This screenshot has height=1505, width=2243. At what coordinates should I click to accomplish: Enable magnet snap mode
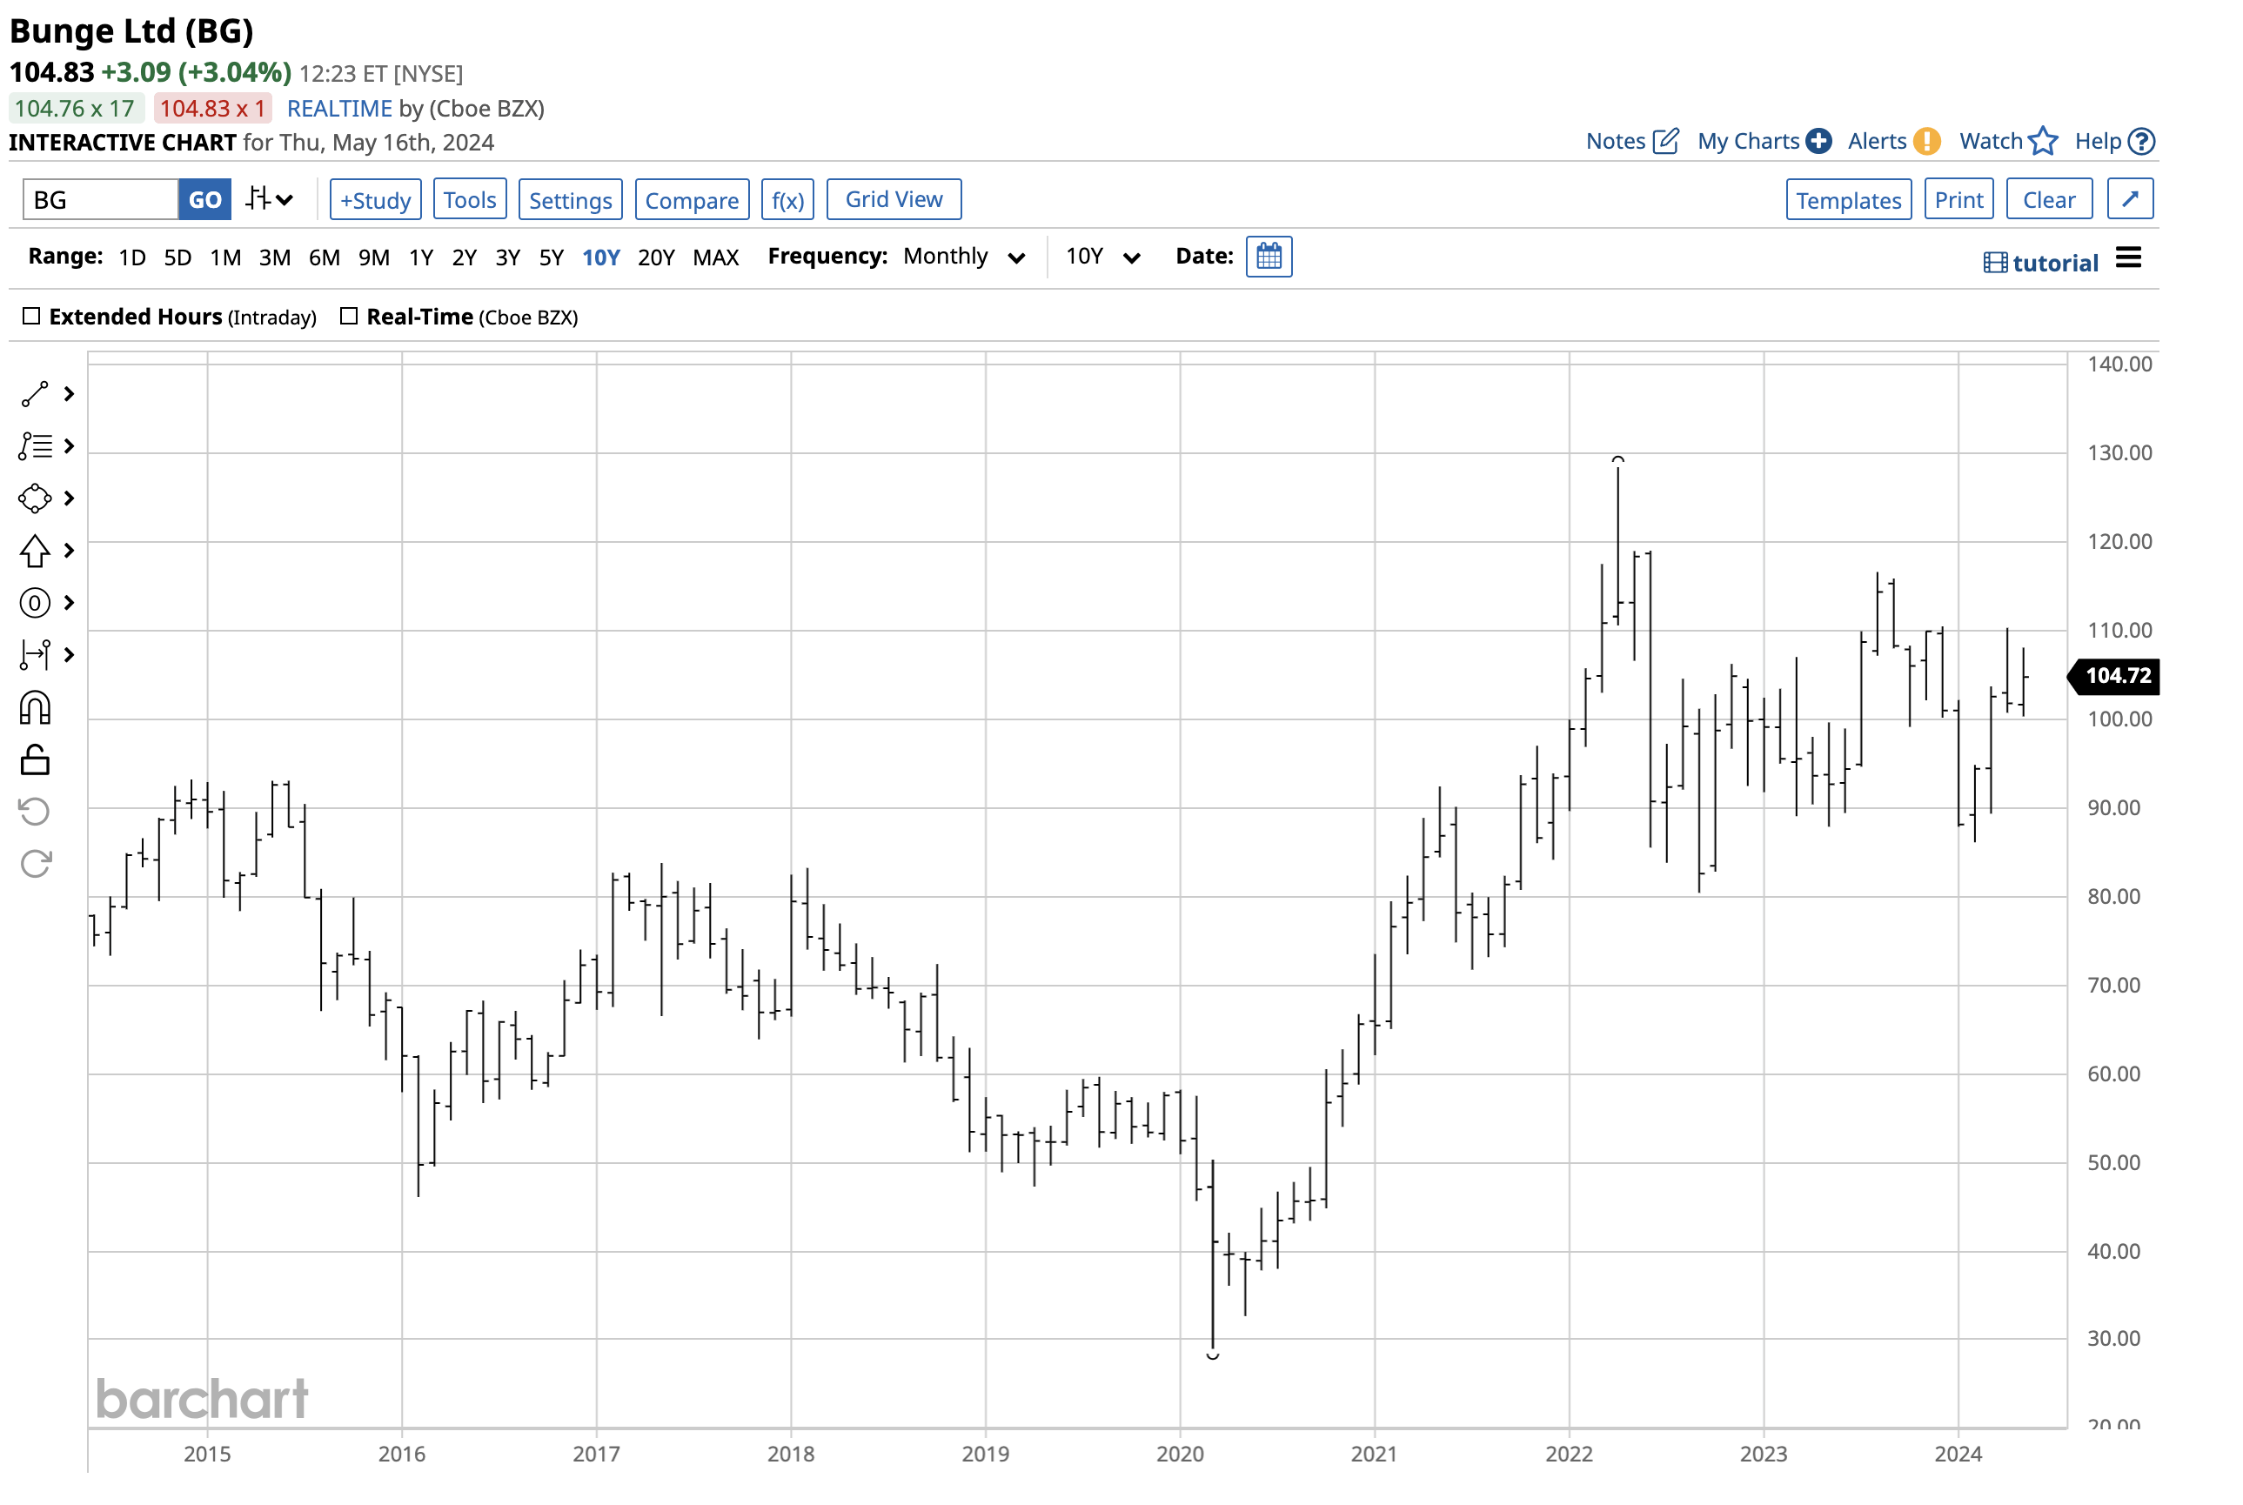[34, 707]
